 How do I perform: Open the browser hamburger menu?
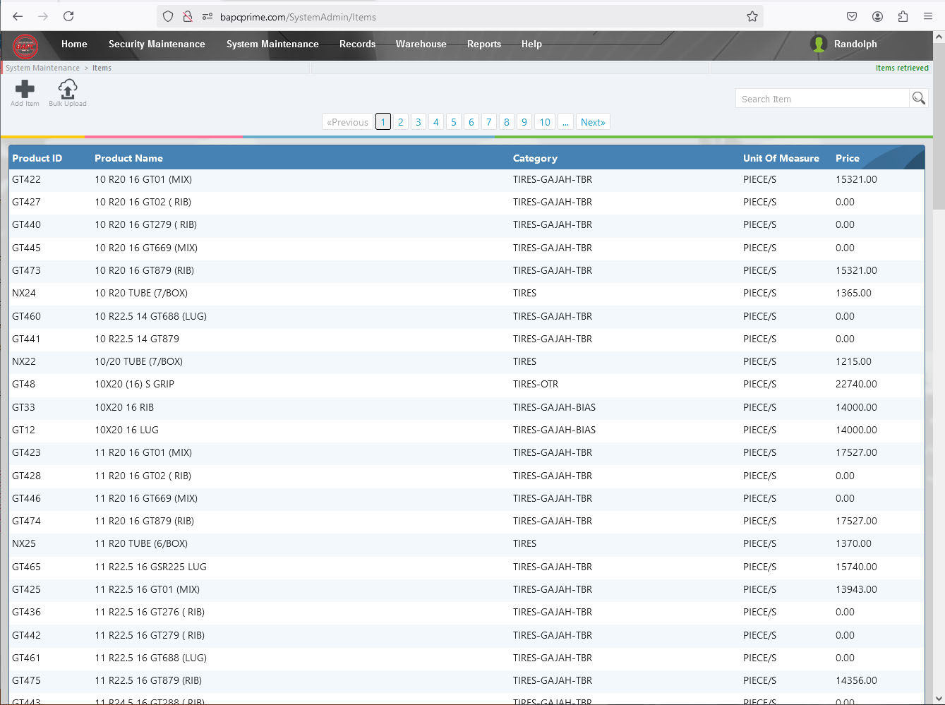[x=928, y=16]
